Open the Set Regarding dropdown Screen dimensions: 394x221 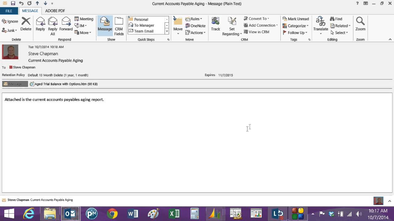tap(232, 26)
